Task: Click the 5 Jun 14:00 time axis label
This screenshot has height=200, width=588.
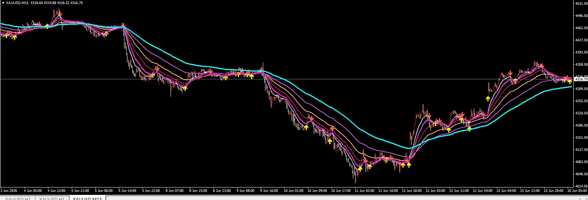Action: tap(127, 191)
